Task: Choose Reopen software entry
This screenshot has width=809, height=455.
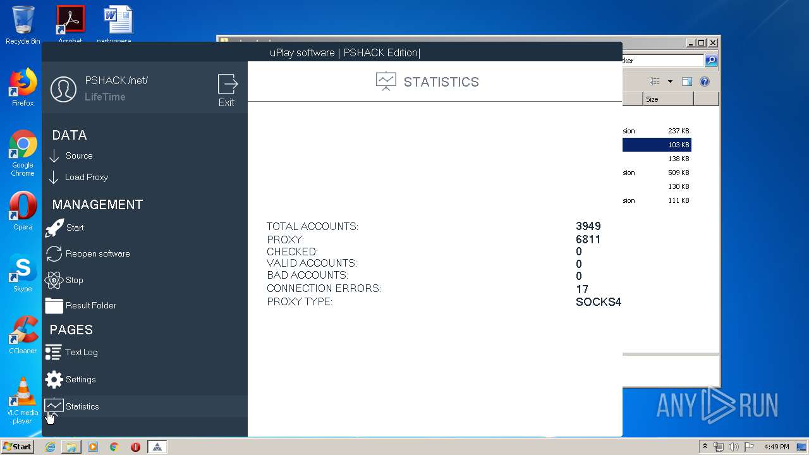Action: [98, 253]
